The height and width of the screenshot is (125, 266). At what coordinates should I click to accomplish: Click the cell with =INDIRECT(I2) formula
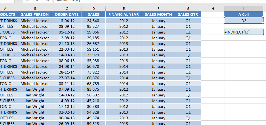(x=244, y=32)
